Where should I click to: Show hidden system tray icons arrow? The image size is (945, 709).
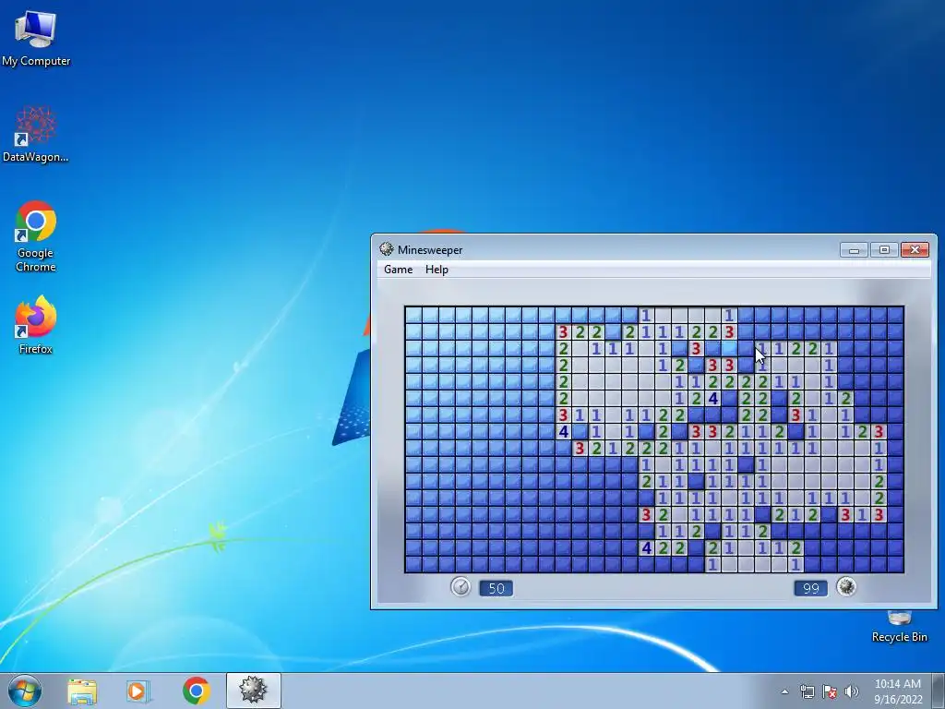pyautogui.click(x=784, y=691)
